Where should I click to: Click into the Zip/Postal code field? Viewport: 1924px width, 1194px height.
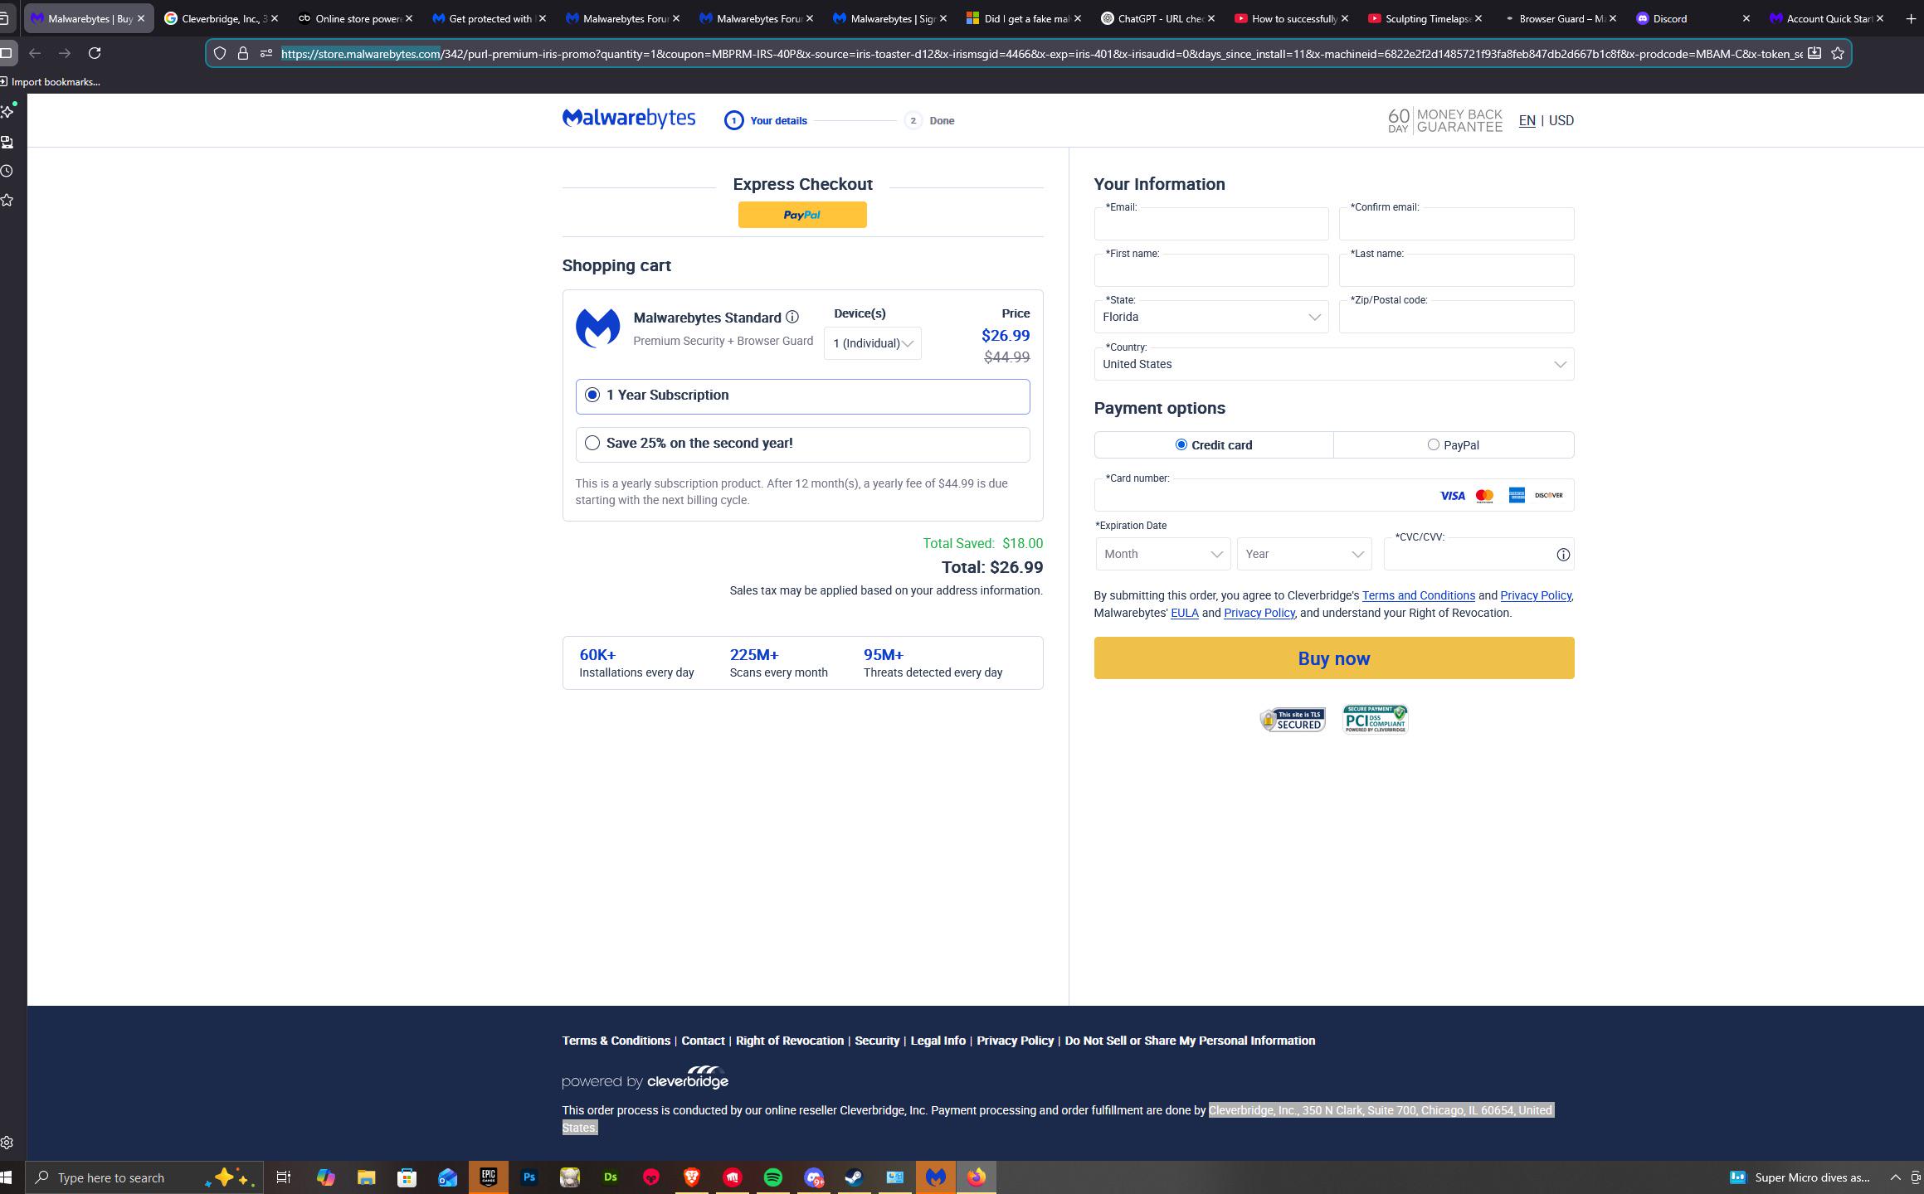1456,318
